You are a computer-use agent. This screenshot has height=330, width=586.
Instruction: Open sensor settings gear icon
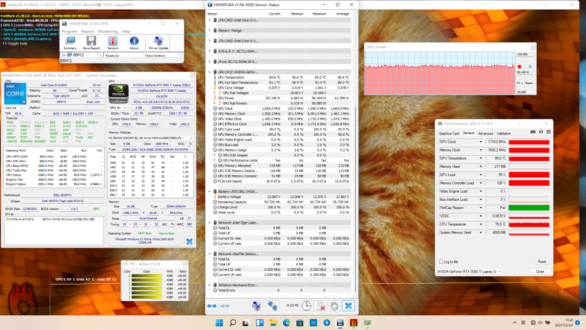334,306
